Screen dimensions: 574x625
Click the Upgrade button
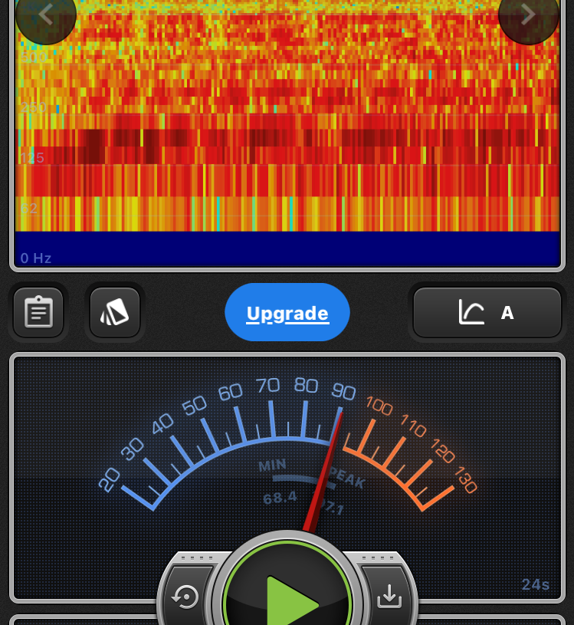(287, 313)
